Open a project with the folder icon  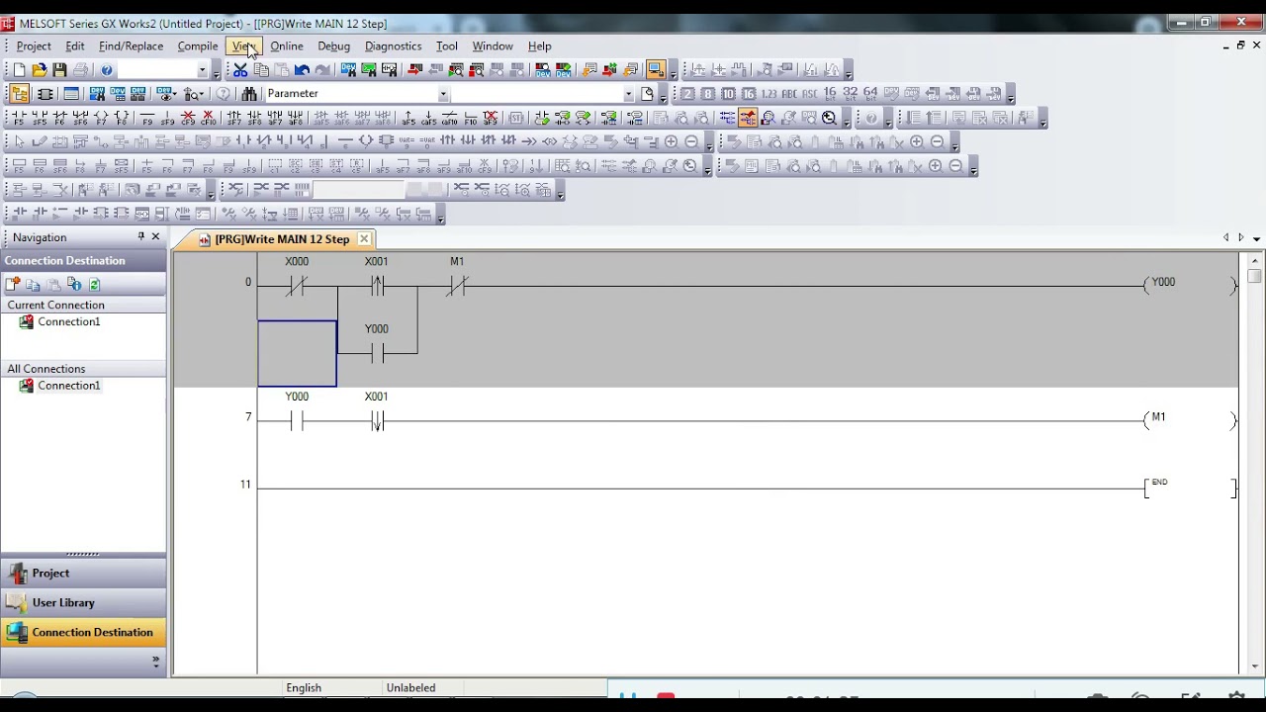40,69
